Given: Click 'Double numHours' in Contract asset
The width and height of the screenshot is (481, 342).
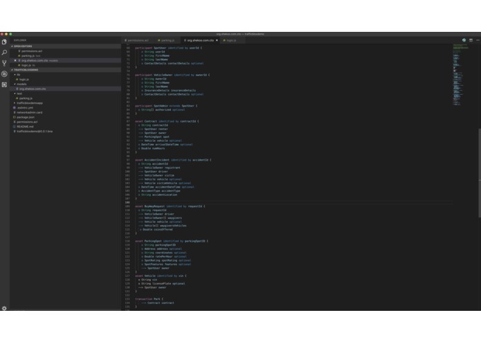Looking at the screenshot, I should coord(152,148).
